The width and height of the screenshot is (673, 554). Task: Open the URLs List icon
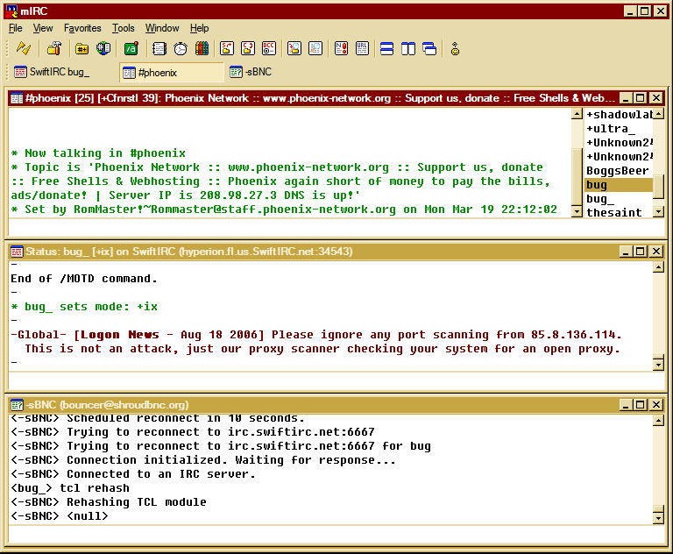(362, 48)
